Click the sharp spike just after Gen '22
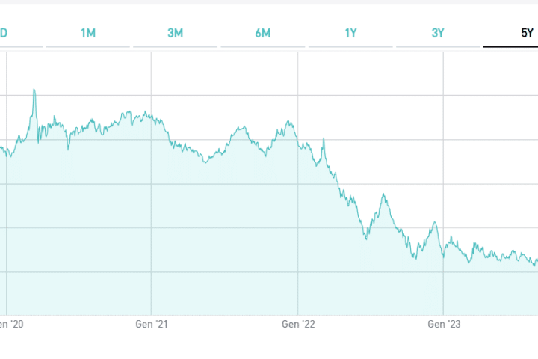 pyautogui.click(x=323, y=139)
